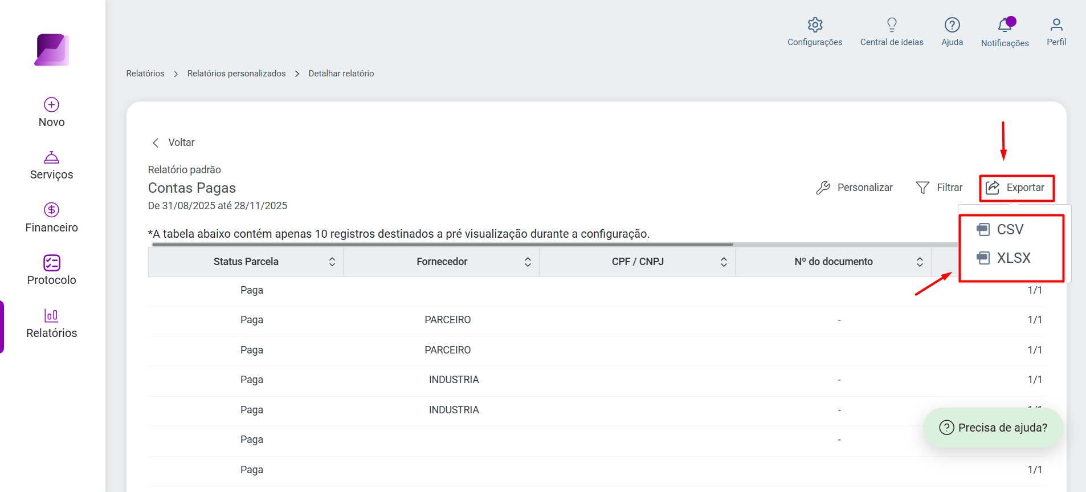Sort by Fornecedor column arrows

pos(528,262)
